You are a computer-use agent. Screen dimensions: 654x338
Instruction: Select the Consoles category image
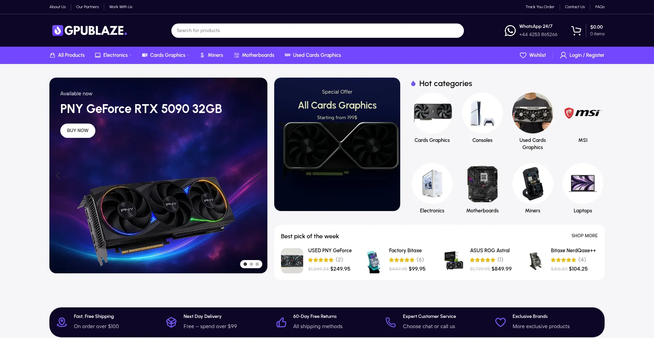(x=482, y=113)
